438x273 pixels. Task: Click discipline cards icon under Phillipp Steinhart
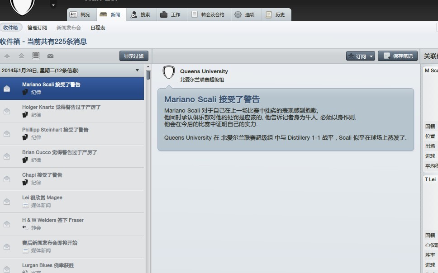pos(25,137)
